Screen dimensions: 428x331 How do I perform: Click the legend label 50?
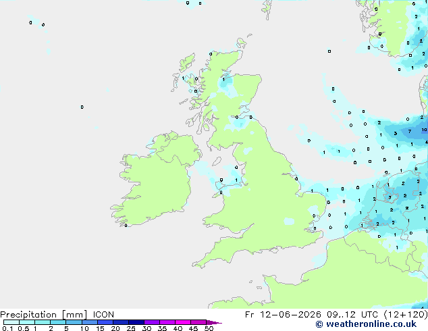[209, 328]
